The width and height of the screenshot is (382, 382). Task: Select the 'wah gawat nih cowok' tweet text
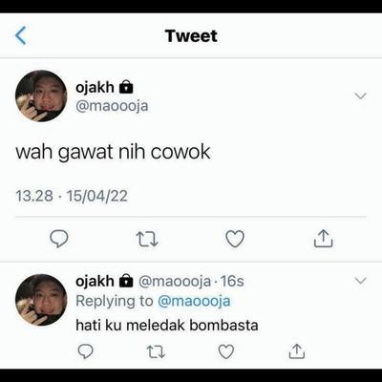pos(113,152)
